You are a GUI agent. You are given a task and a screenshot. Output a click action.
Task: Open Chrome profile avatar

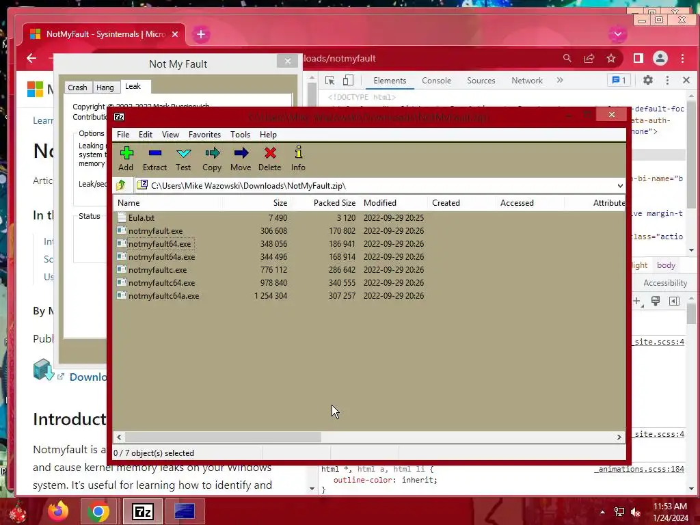click(x=660, y=58)
